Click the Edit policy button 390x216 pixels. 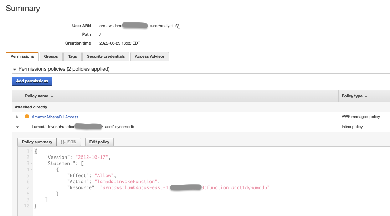pyautogui.click(x=99, y=142)
